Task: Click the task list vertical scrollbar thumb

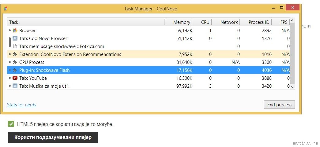Action: click(x=292, y=53)
